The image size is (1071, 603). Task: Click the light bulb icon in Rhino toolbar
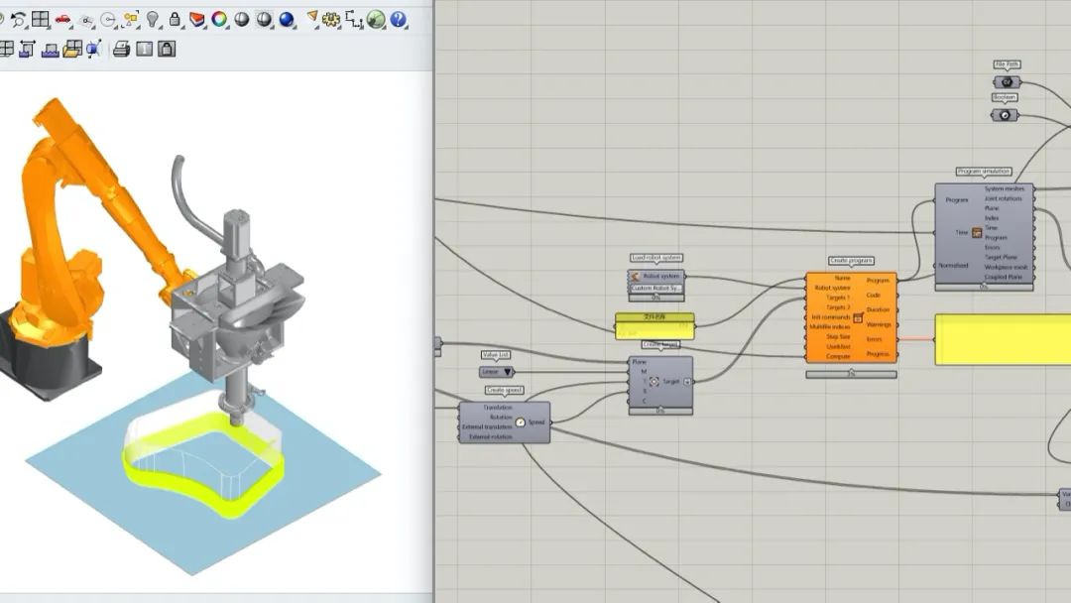click(x=153, y=20)
